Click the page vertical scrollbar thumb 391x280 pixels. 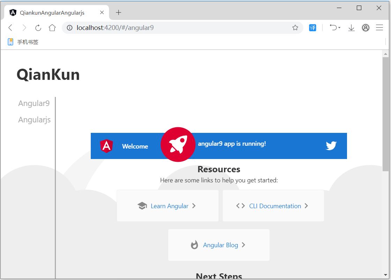[385, 114]
